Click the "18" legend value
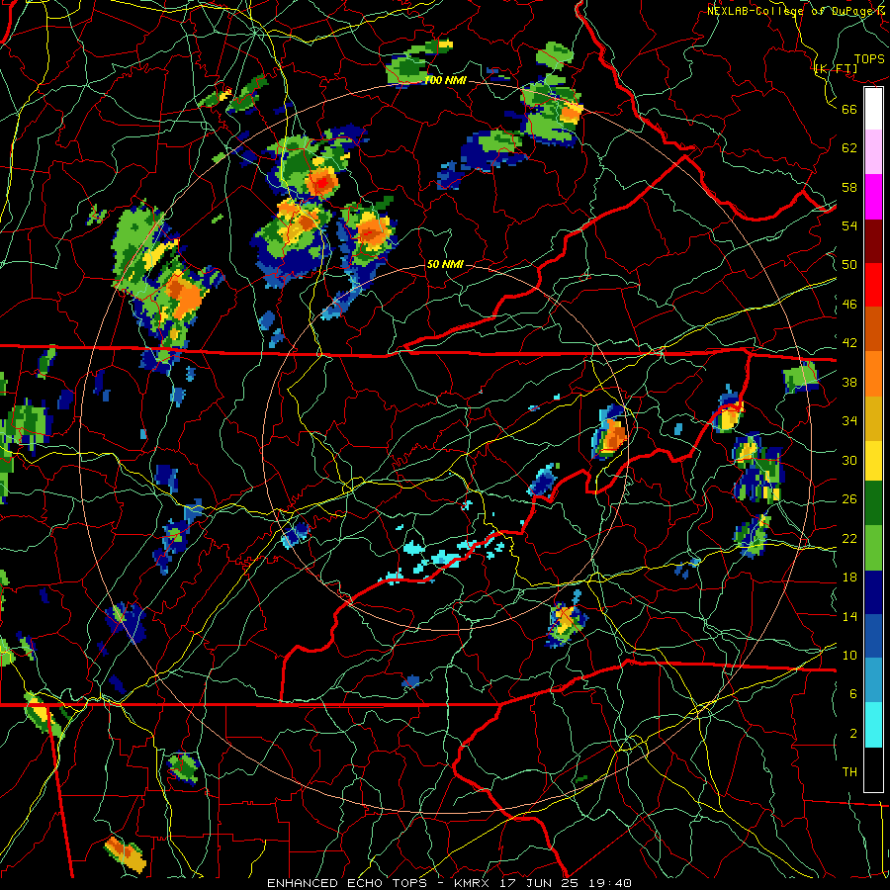The width and height of the screenshot is (890, 890). (849, 578)
